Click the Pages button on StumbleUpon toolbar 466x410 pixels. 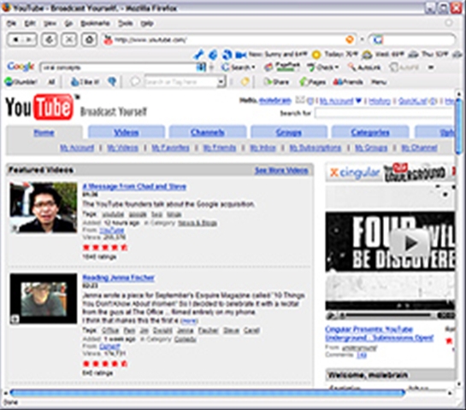[313, 82]
